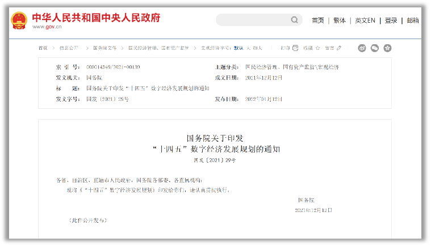The height and width of the screenshot is (246, 431).
Task: Click the 国发〔2021〕29号 text under the heading
Action: tap(215, 160)
